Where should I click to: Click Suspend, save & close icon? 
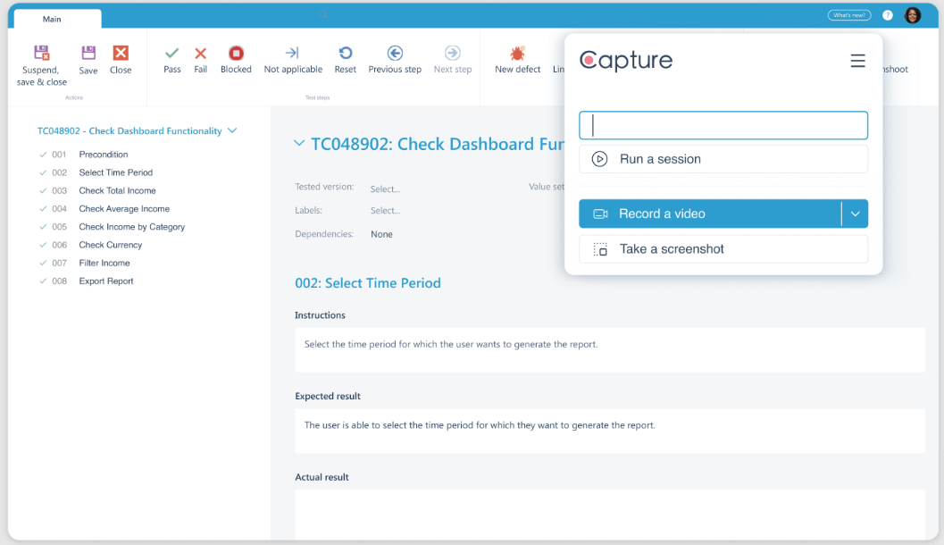click(x=41, y=54)
